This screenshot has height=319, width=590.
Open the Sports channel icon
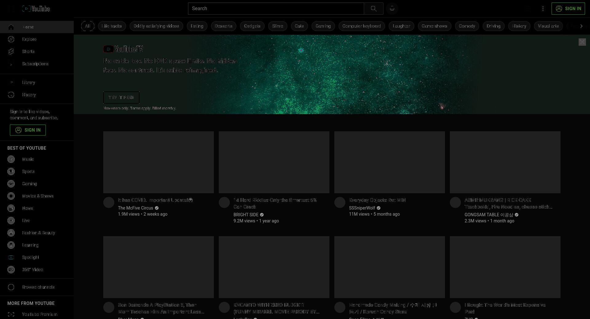pyautogui.click(x=11, y=171)
